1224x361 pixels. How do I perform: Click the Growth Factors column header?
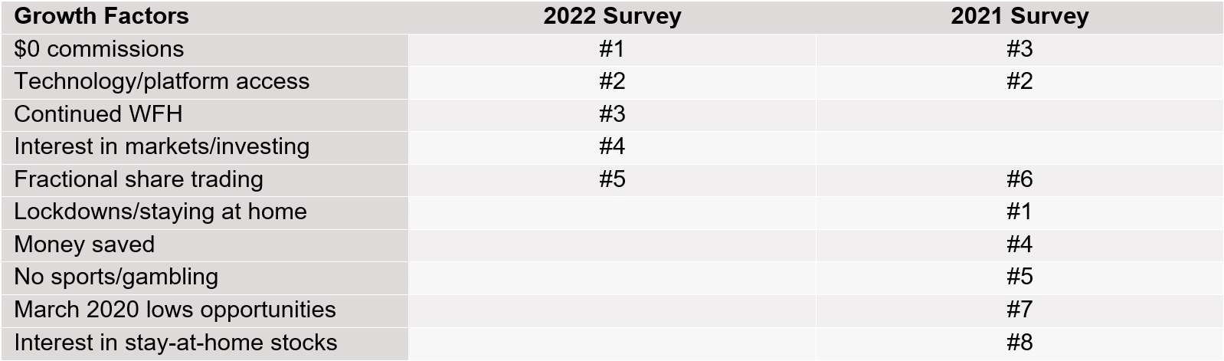(x=101, y=16)
